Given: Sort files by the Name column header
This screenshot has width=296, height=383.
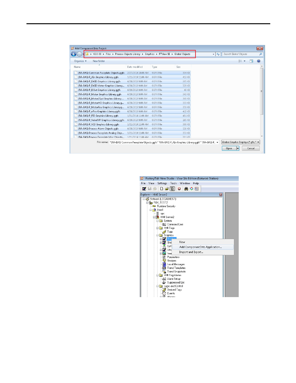Looking at the screenshot, I should pos(77,67).
